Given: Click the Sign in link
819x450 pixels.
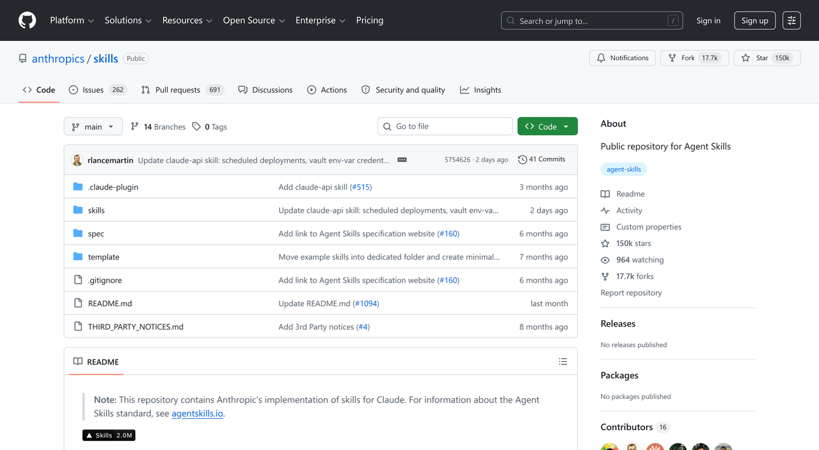Looking at the screenshot, I should 708,20.
